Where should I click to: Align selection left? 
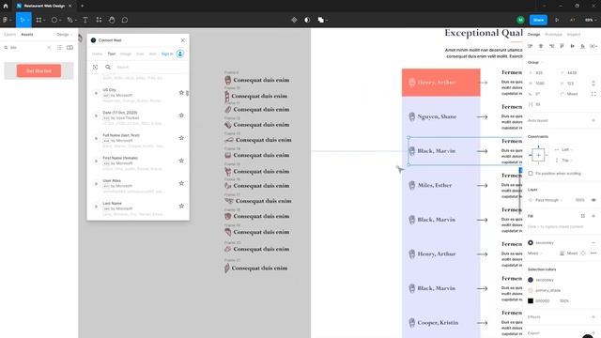click(531, 46)
